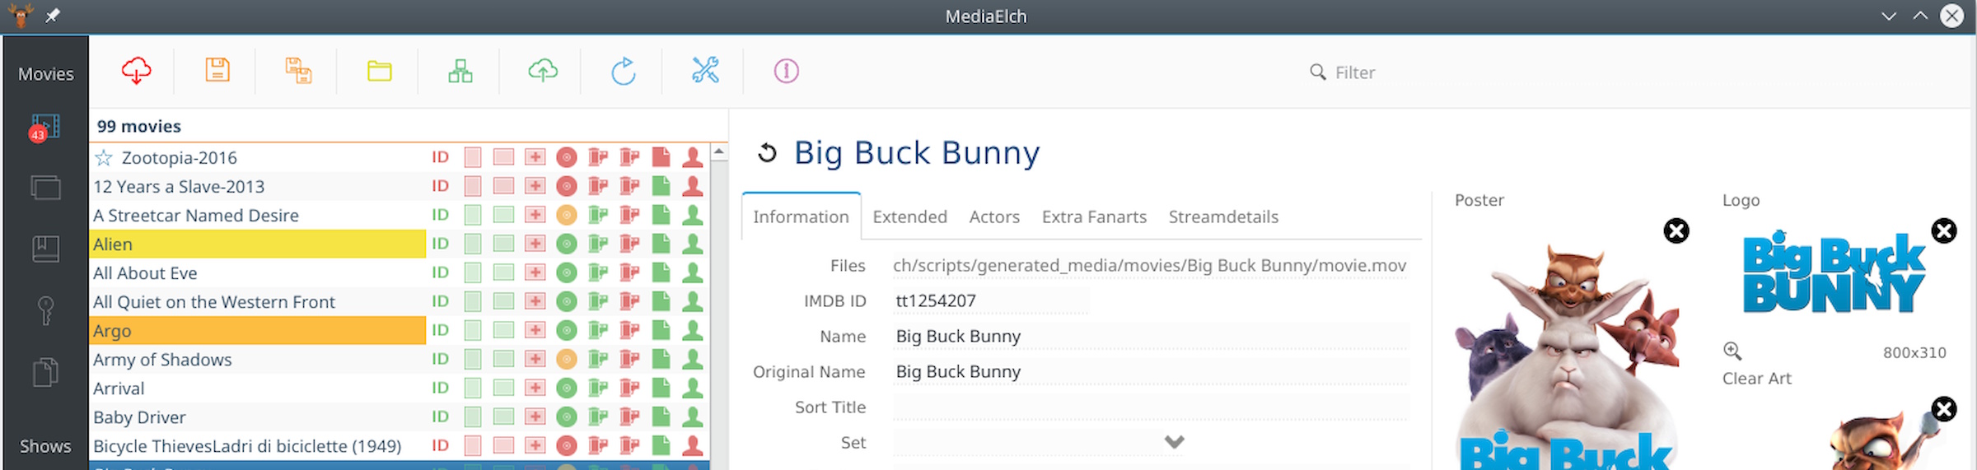Screen dimensions: 1977x470
Task: Click the Name field Big Buck Bunny
Action: 1151,336
